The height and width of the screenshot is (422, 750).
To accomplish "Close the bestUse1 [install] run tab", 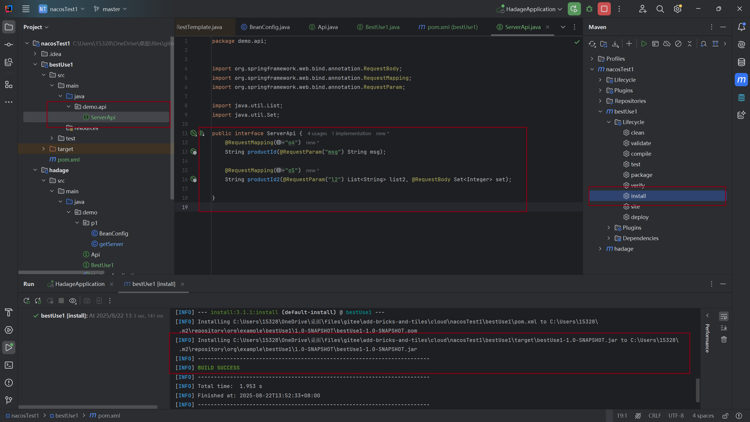I will (183, 284).
